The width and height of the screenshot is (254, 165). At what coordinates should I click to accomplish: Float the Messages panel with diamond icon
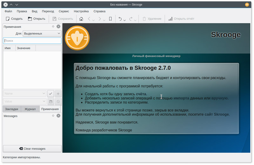(x=53, y=115)
